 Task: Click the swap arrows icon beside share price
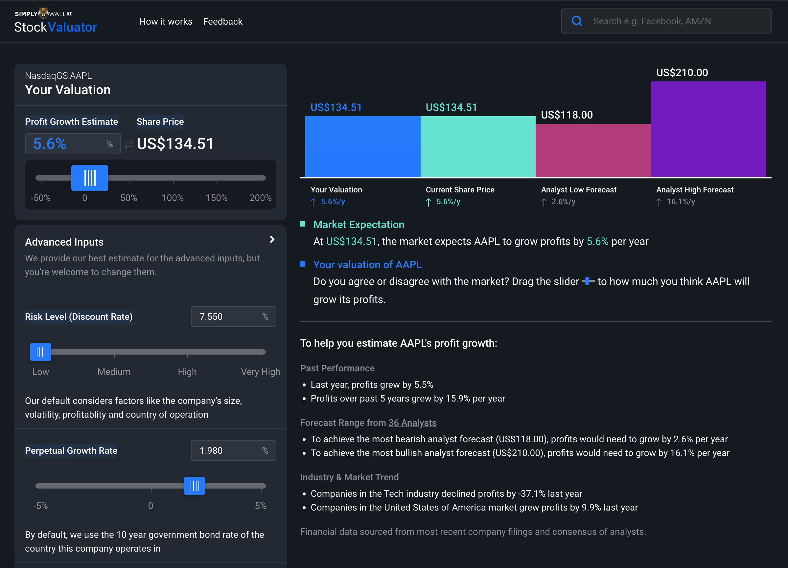coord(129,144)
